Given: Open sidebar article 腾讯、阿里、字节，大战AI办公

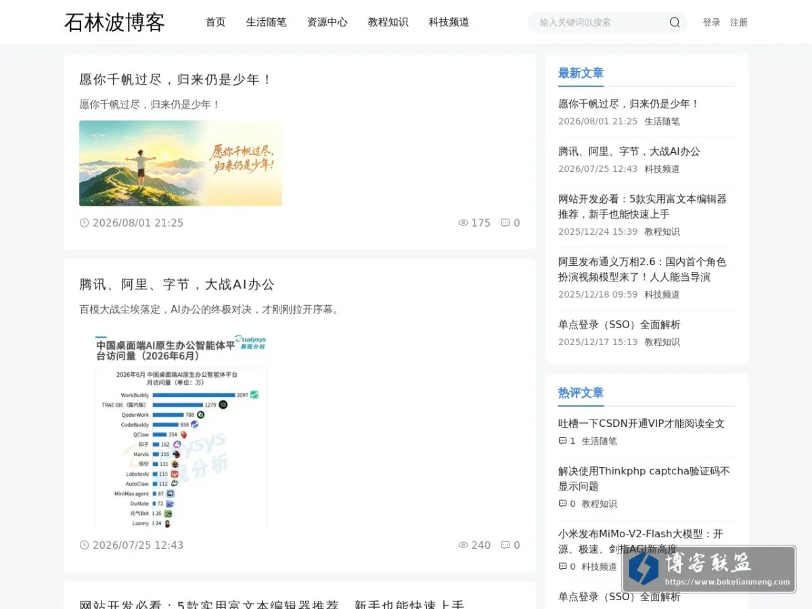Looking at the screenshot, I should pos(629,152).
